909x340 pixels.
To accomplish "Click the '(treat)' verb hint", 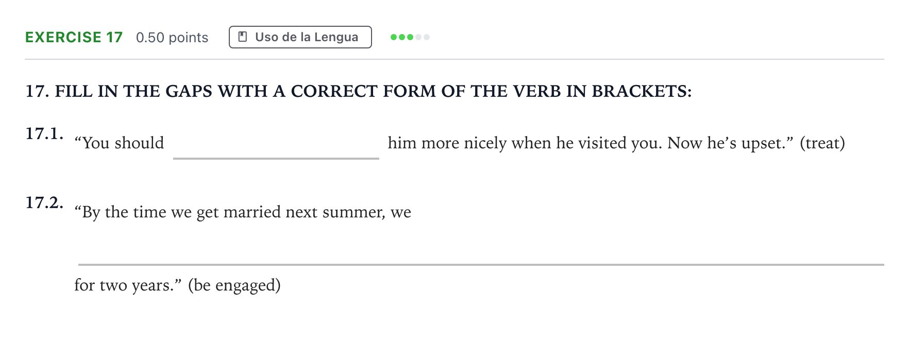I will (822, 143).
